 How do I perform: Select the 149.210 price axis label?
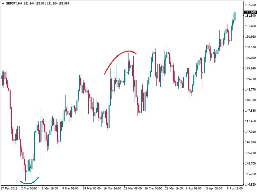pos(250,79)
